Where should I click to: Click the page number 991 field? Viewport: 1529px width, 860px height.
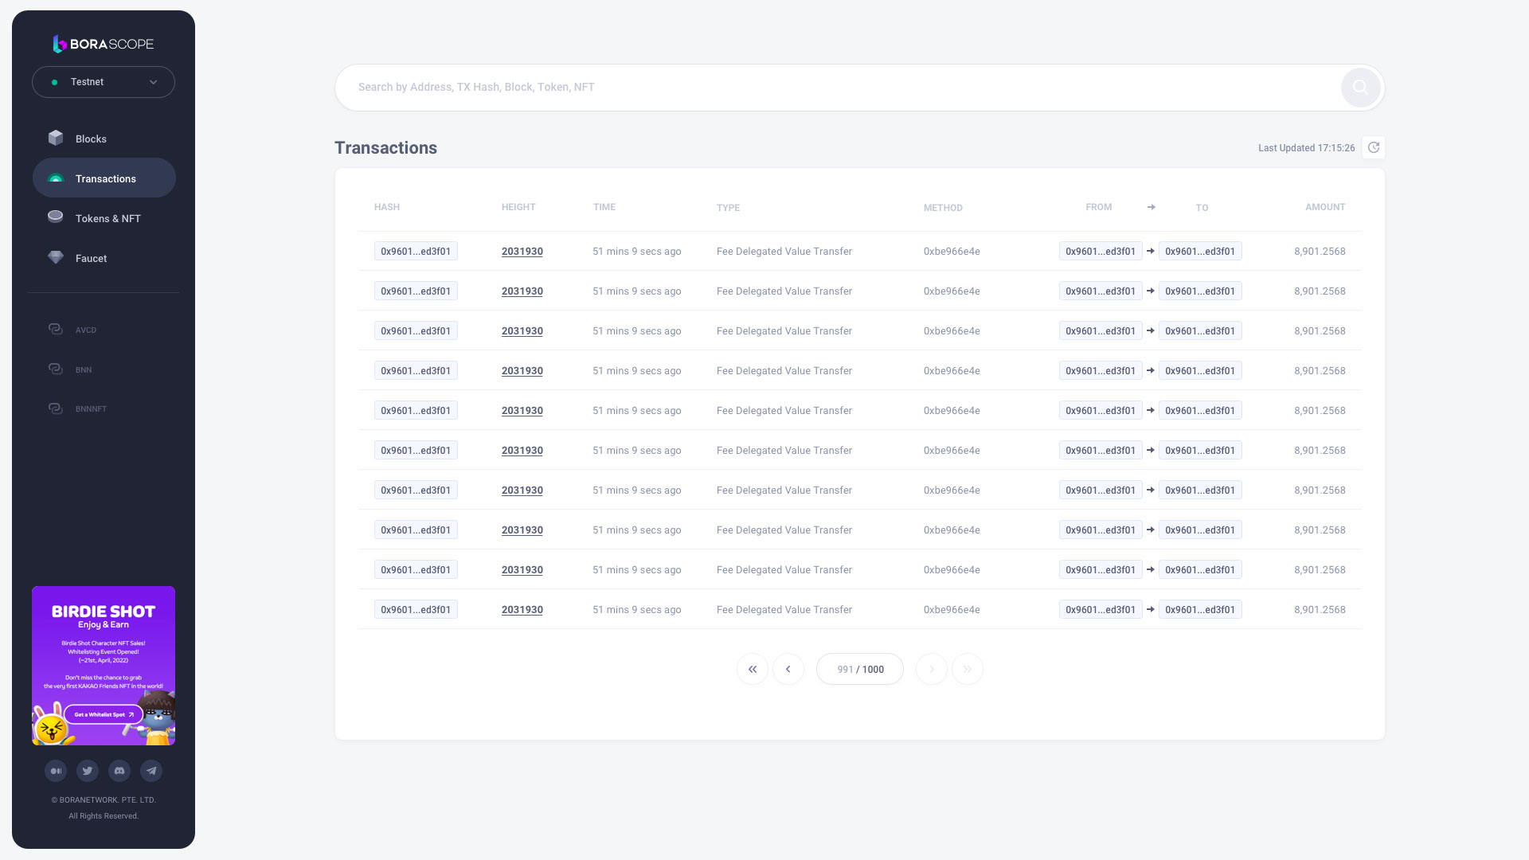click(x=846, y=670)
